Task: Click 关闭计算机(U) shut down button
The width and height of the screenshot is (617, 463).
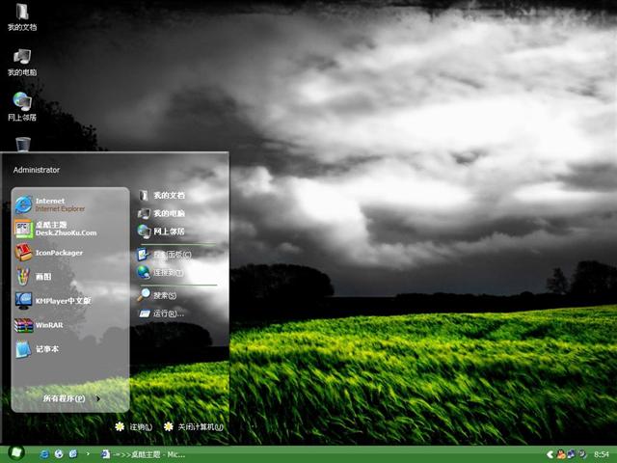Action: coord(194,426)
